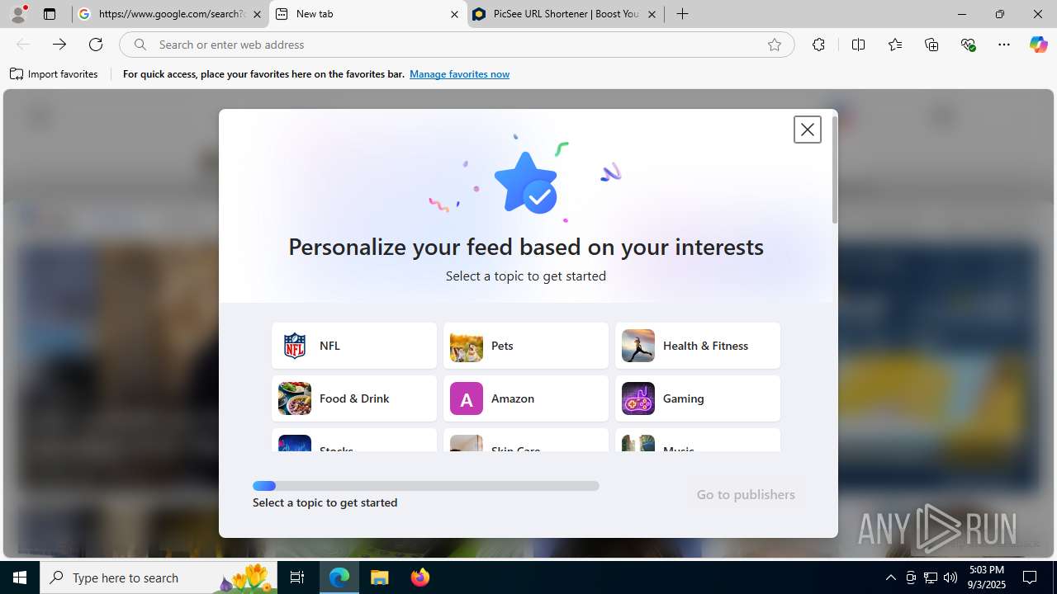Select the Gaming topic
The height and width of the screenshot is (594, 1057).
(x=698, y=398)
